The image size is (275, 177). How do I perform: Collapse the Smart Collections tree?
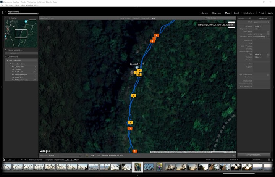click(8, 64)
